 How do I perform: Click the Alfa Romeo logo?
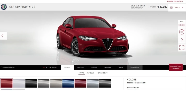4,7
